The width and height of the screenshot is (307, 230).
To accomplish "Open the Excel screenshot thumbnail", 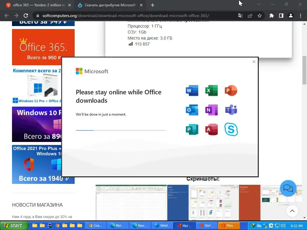I will 131,202.
